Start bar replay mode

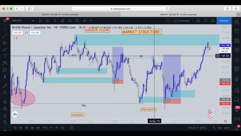click(x=84, y=20)
